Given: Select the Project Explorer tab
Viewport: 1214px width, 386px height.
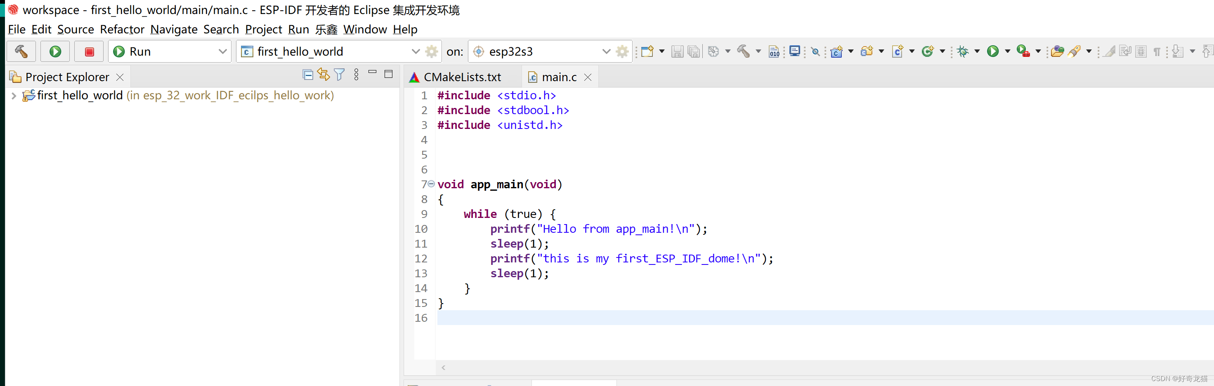Looking at the screenshot, I should (67, 77).
